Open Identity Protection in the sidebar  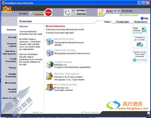click(x=11, y=75)
